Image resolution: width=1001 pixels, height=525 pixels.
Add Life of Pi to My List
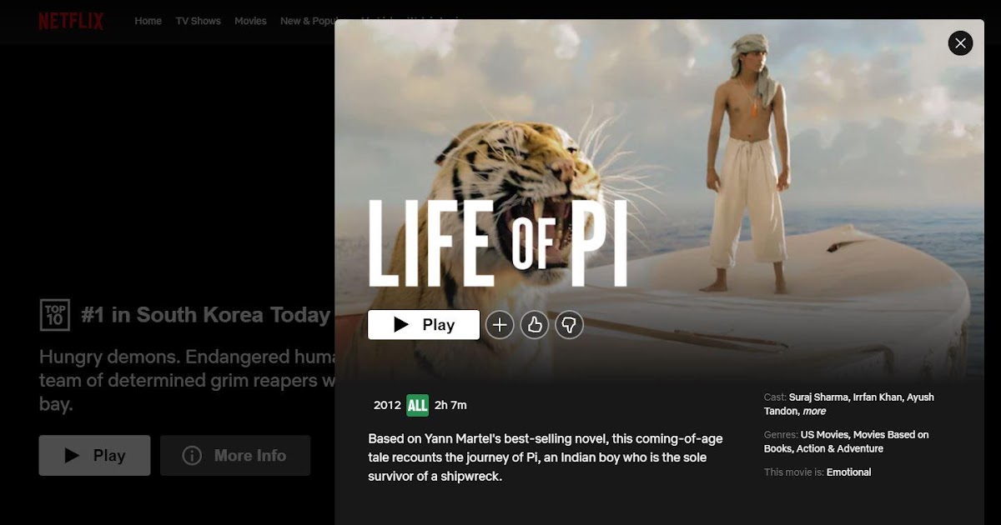click(500, 325)
